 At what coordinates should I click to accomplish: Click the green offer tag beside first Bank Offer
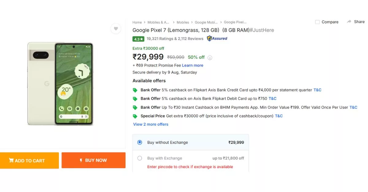tap(135, 90)
